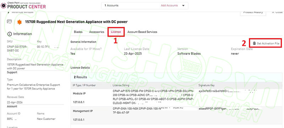The image size is (284, 128).
Task: Click the 1 Accounts selector field
Action: [145, 6]
